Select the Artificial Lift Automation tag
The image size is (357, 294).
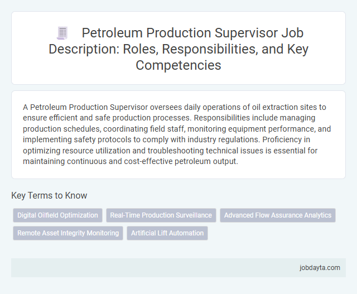pos(167,233)
